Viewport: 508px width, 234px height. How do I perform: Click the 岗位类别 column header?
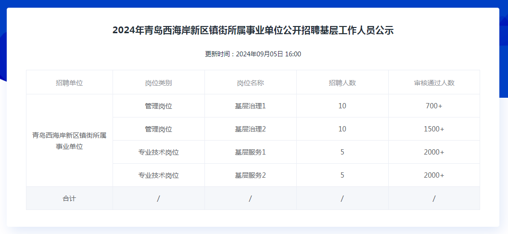click(159, 83)
